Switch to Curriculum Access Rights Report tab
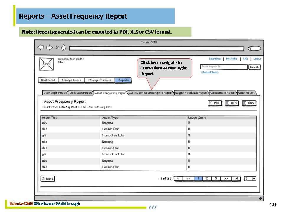Viewport: 283px width, 212px height. (150, 93)
